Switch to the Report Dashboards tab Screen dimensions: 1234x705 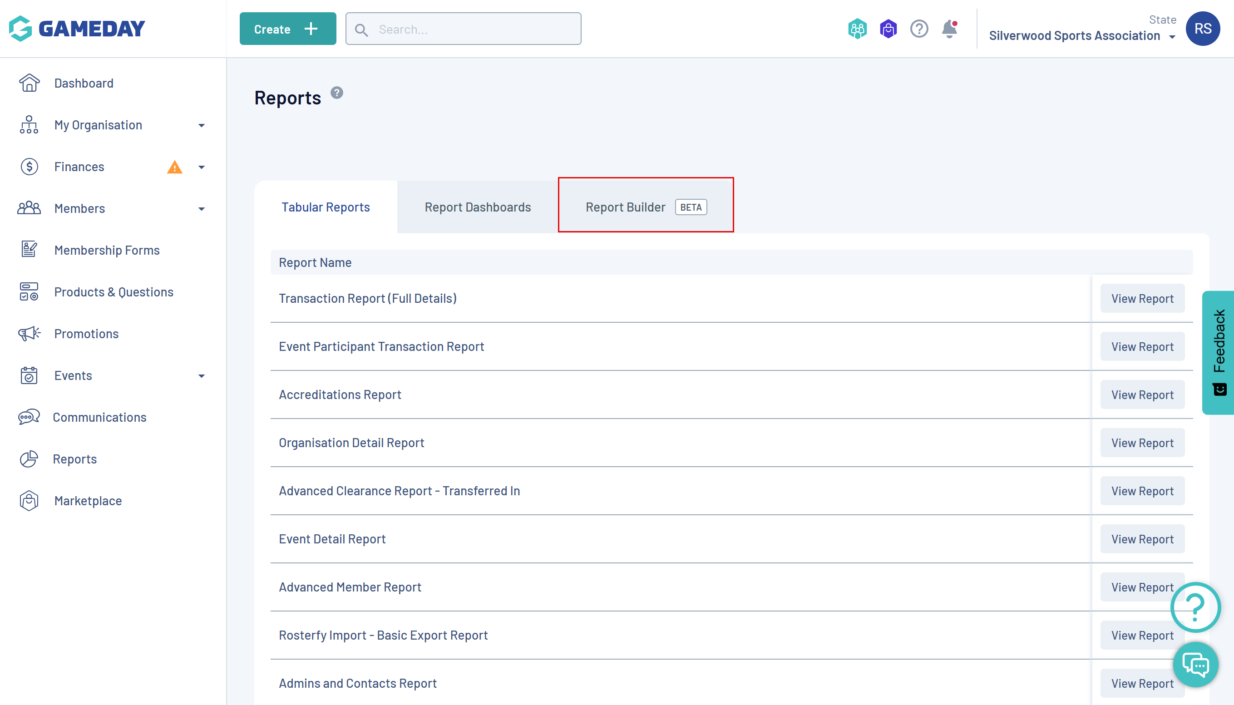coord(477,207)
